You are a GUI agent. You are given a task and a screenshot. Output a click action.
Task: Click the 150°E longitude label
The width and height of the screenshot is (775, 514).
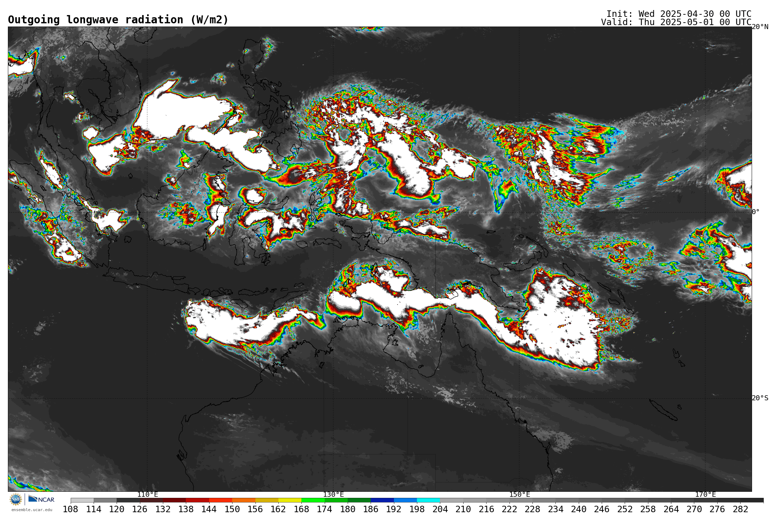pyautogui.click(x=520, y=495)
